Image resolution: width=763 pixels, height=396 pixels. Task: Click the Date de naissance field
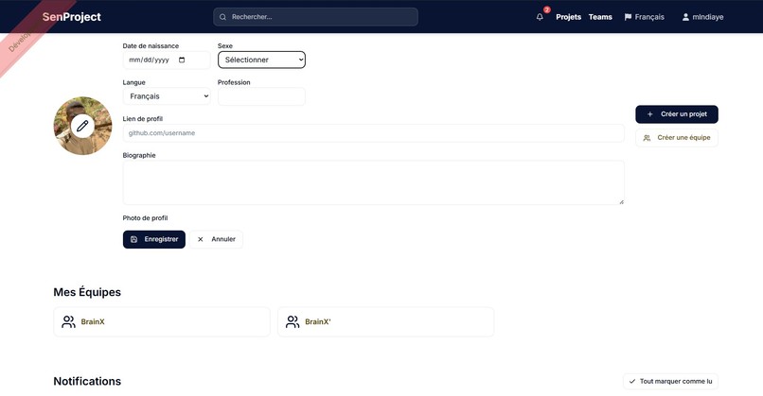pos(167,60)
